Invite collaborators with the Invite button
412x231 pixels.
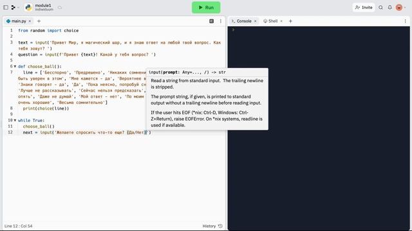click(364, 8)
